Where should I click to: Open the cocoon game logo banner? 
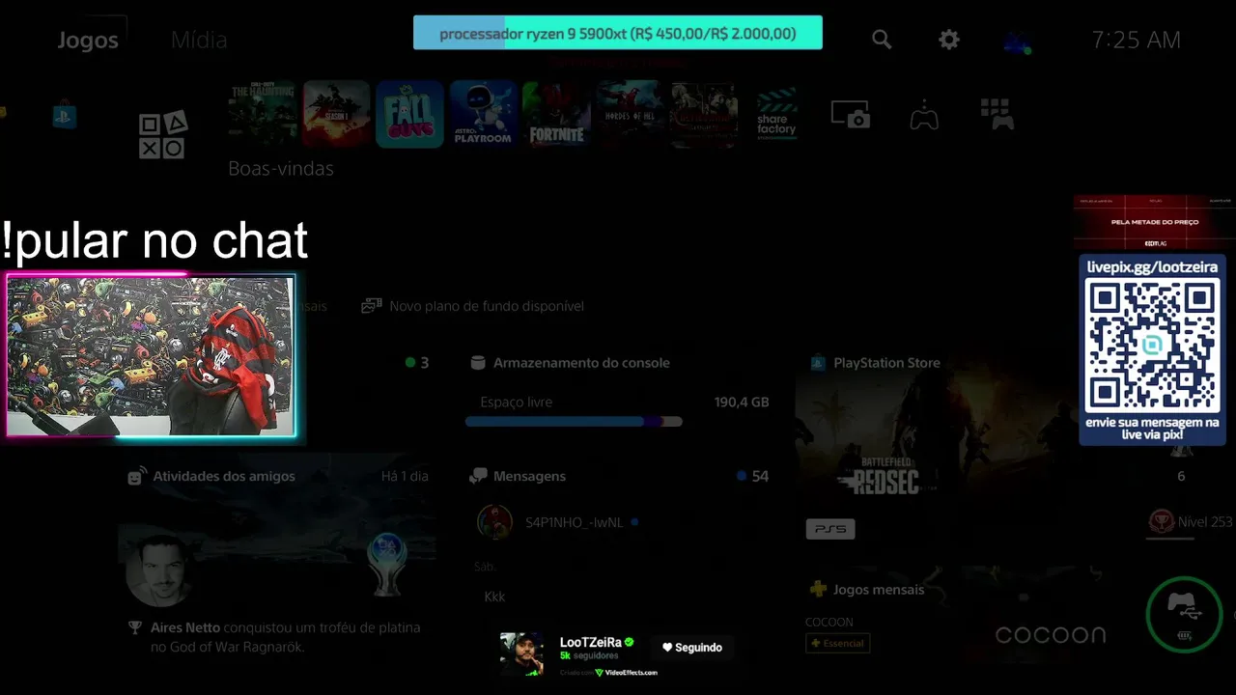(x=1051, y=635)
